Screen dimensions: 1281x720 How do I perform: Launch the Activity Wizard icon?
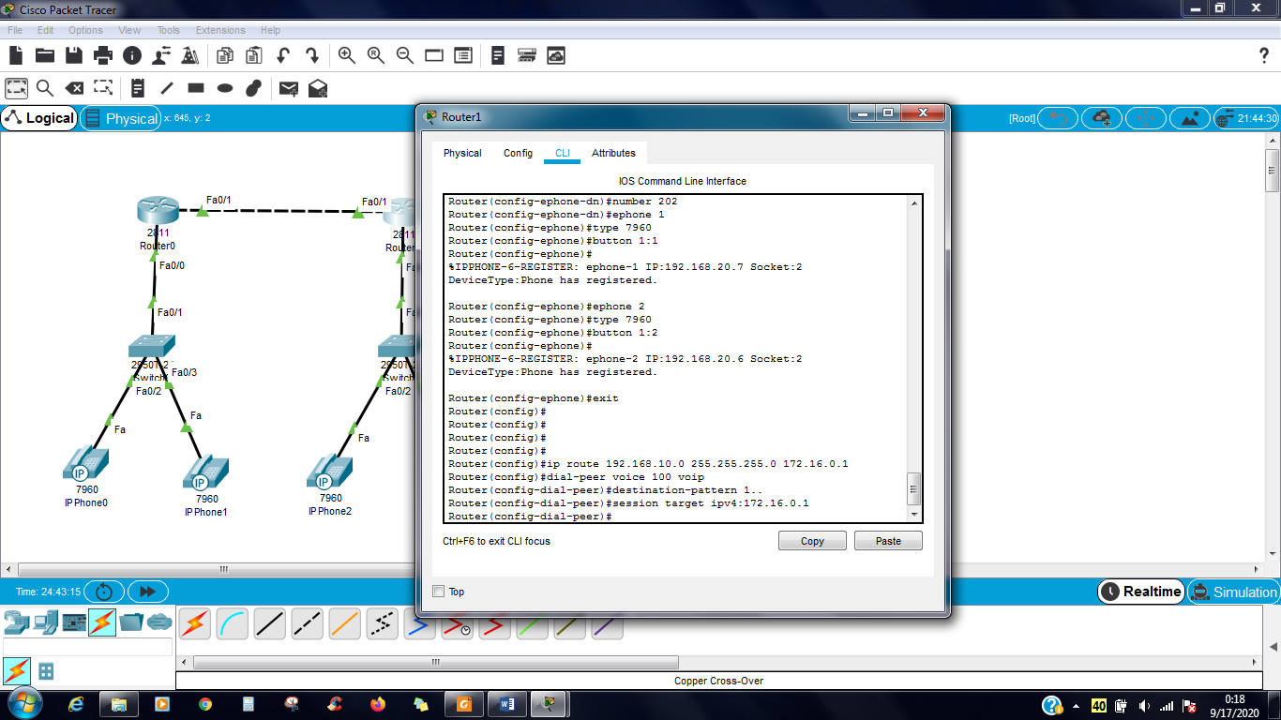(161, 55)
